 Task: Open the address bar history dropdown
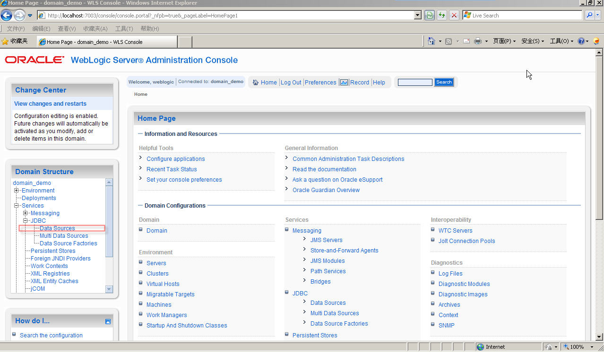point(417,15)
